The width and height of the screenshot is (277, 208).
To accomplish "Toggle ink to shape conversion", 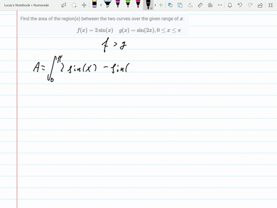I will pos(180,5).
